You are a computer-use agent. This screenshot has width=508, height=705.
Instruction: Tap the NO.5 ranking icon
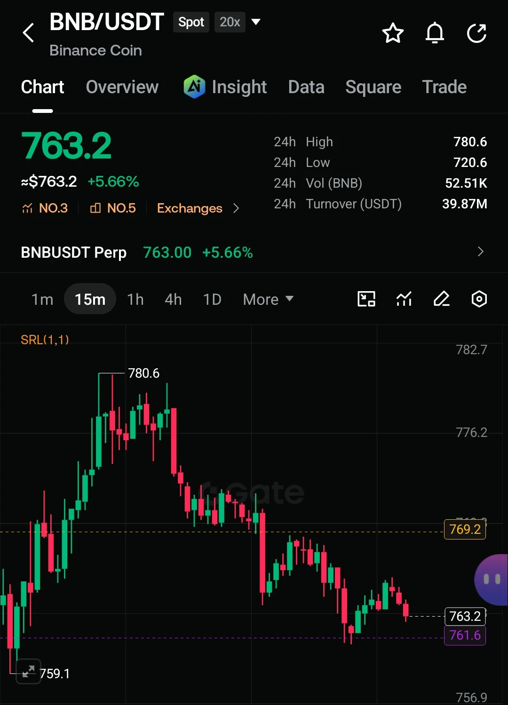click(95, 208)
